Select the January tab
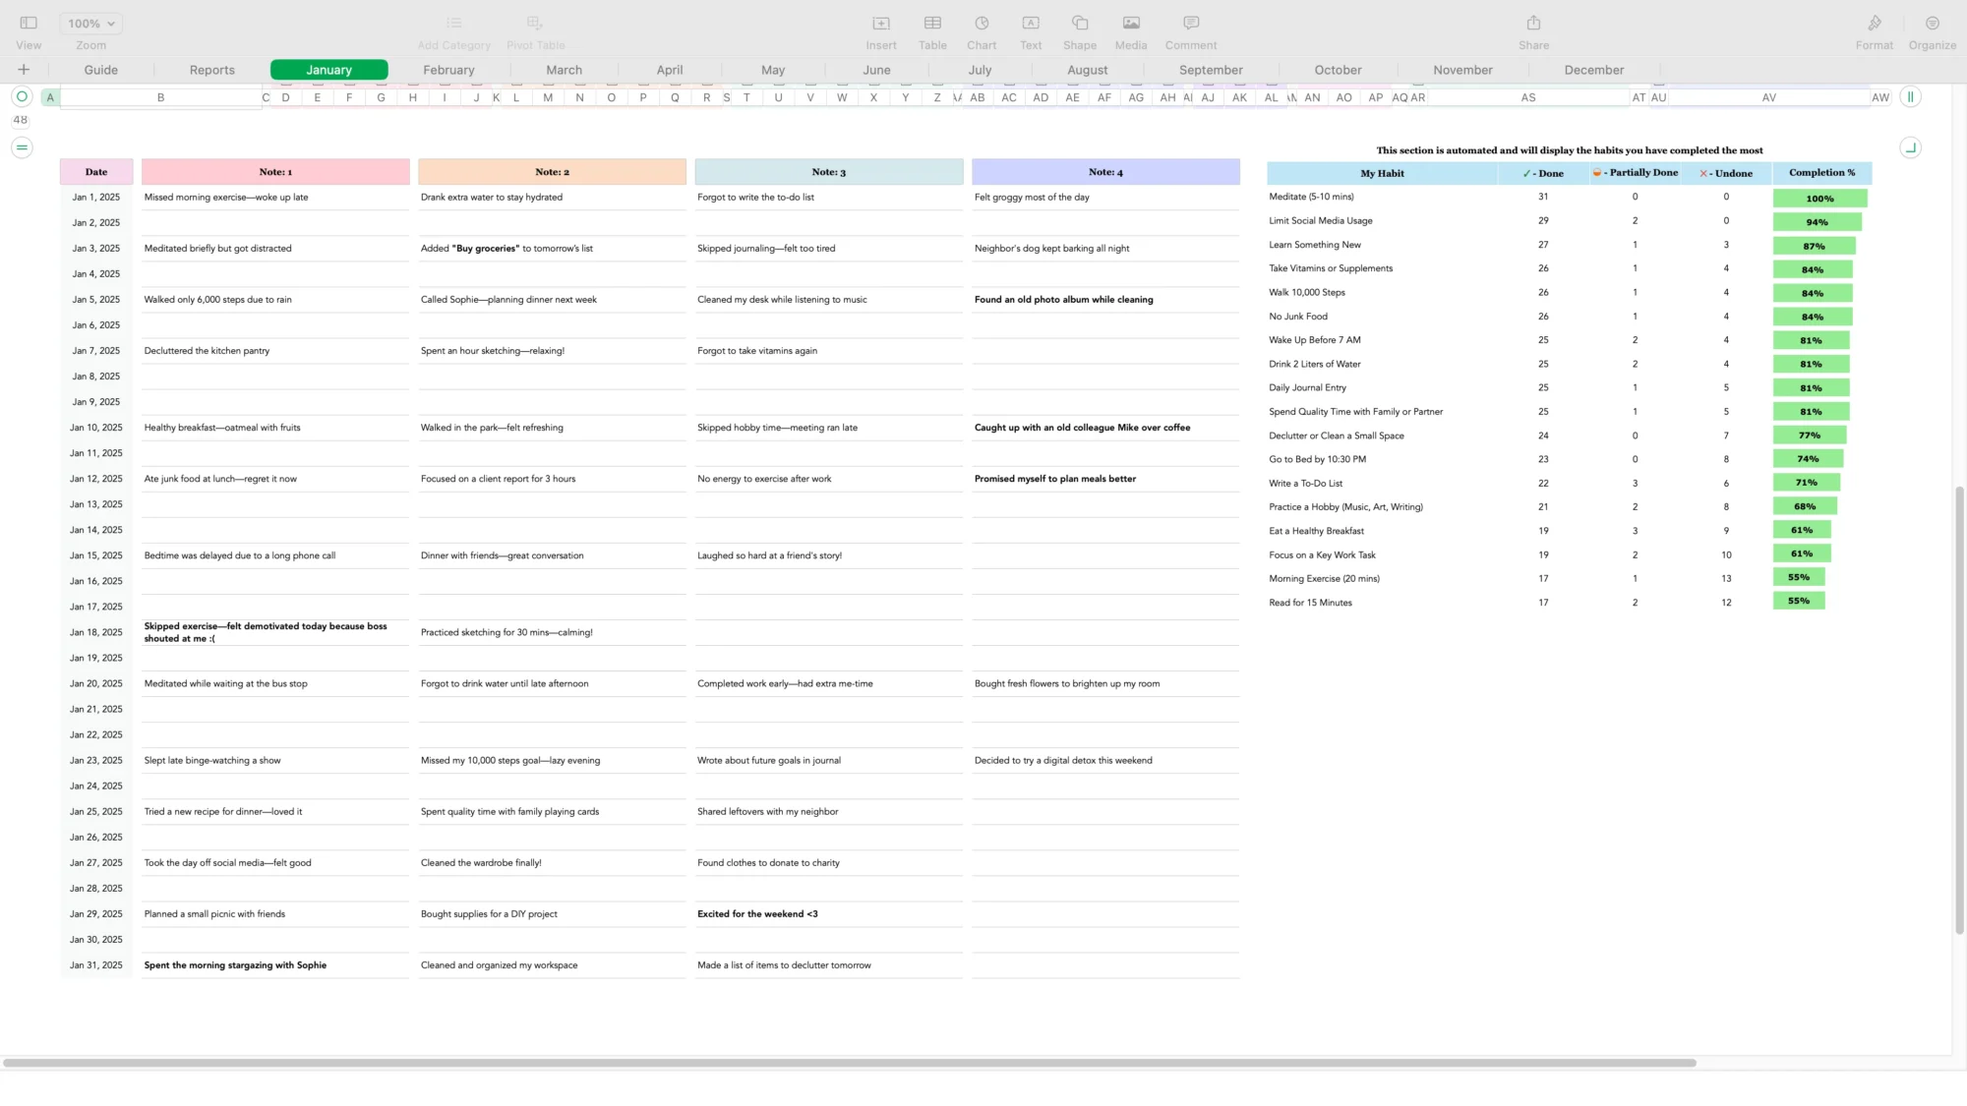This screenshot has width=1967, height=1106. pyautogui.click(x=328, y=69)
